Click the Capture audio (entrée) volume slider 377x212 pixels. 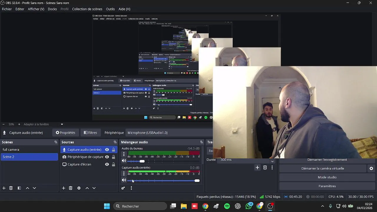(163, 180)
